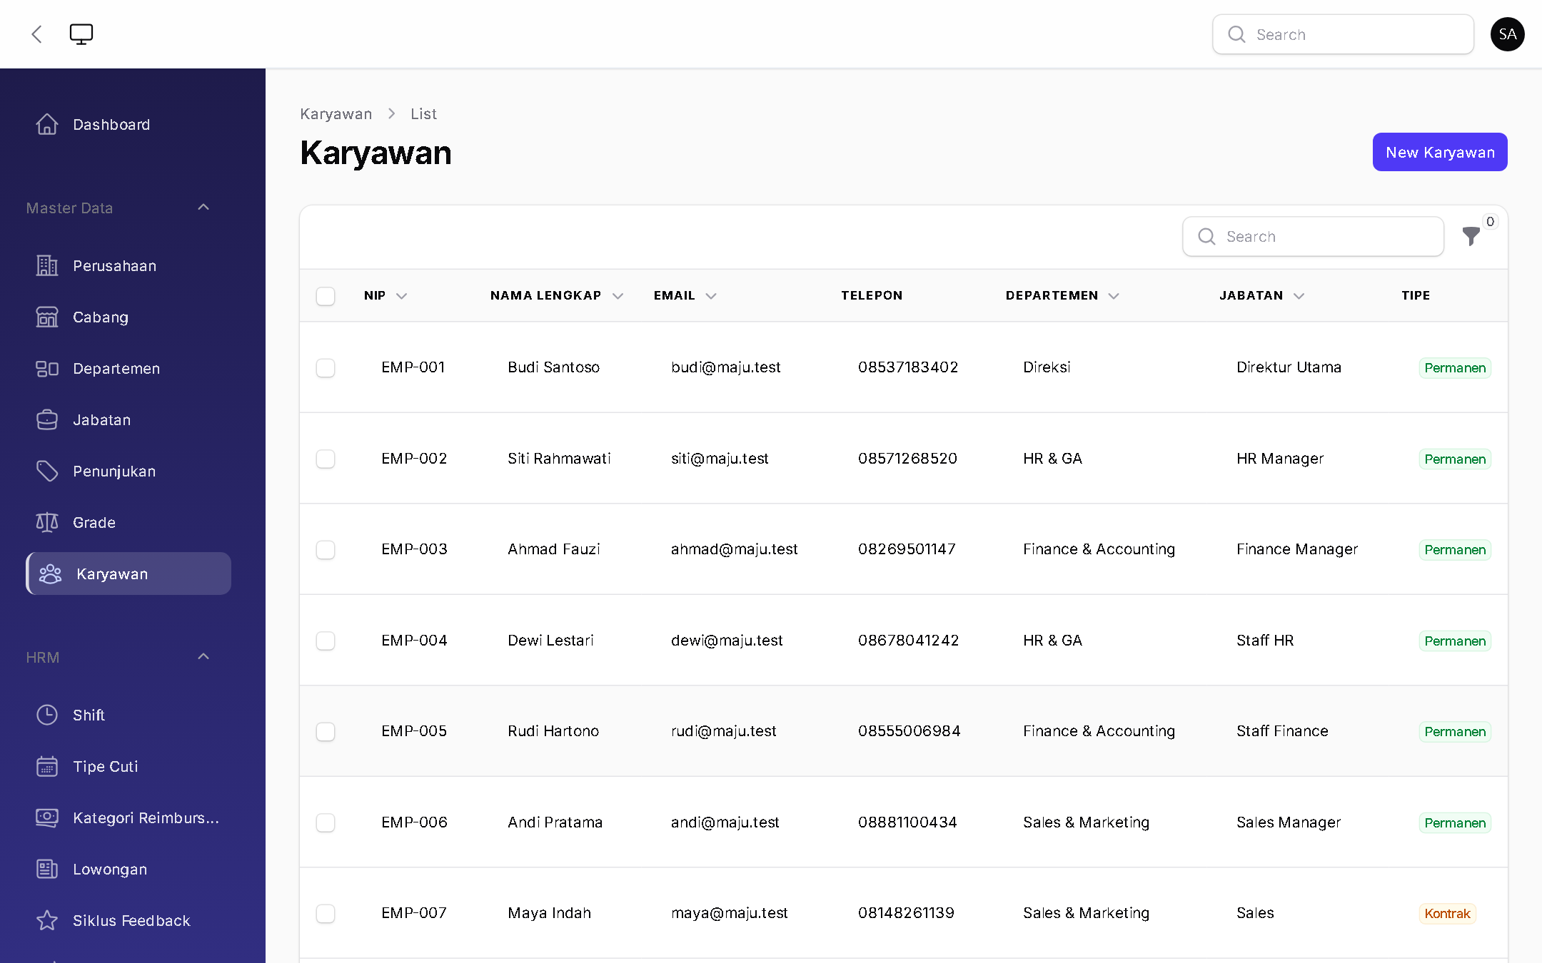Viewport: 1542px width, 963px height.
Task: Open Departemen menu item
Action: [x=128, y=368]
